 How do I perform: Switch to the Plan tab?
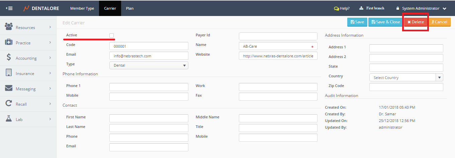[x=130, y=8]
